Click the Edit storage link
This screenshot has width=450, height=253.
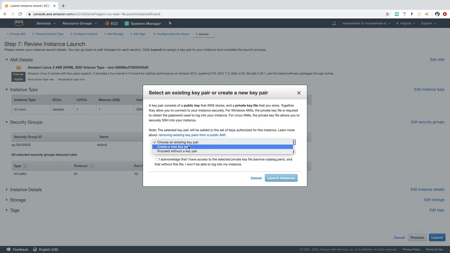tap(434, 200)
